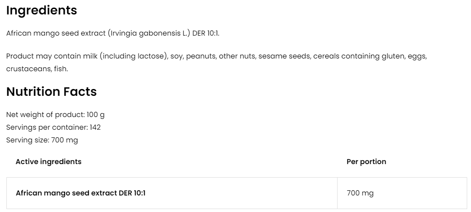
Task: Click the "Net weight of product: 100 g" line
Action: [x=55, y=114]
